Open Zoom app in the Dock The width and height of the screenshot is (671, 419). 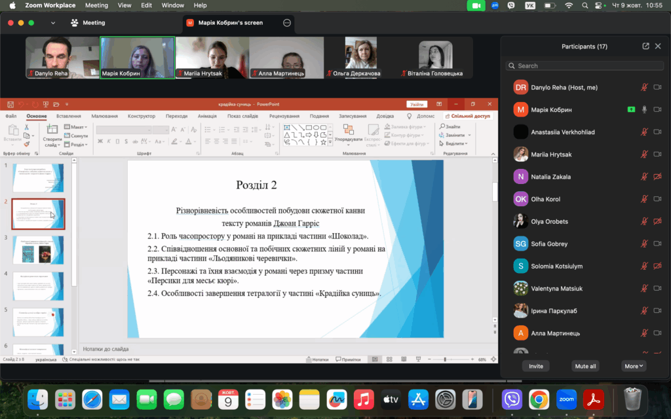566,398
